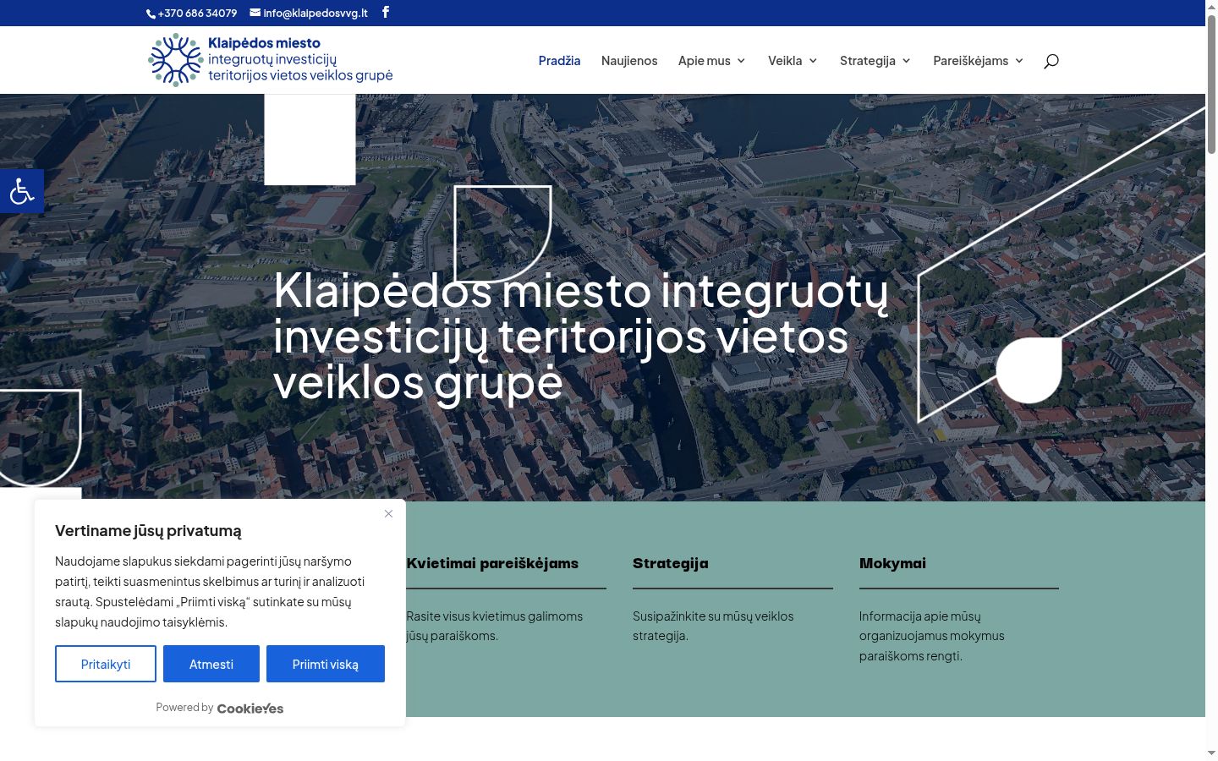The image size is (1218, 761).
Task: Open the Naujienos menu item
Action: [x=629, y=61]
